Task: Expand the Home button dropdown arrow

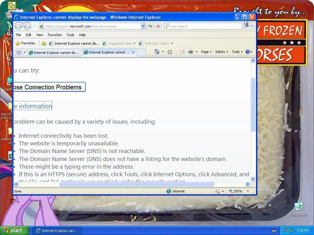Action: (163, 52)
